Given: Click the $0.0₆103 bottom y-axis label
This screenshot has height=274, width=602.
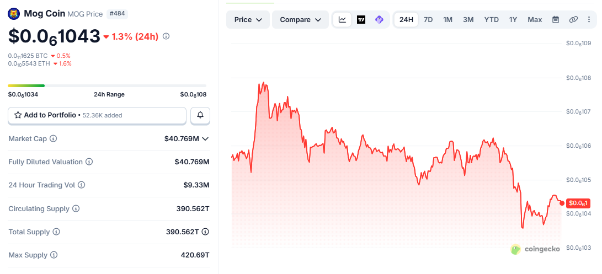Looking at the screenshot, I should 579,248.
